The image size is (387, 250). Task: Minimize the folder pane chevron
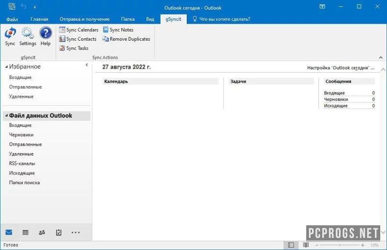point(87,65)
